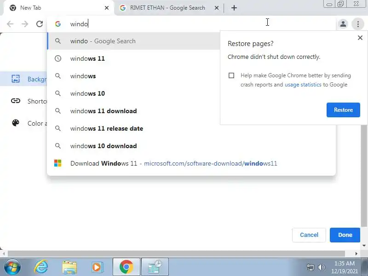This screenshot has height=276, width=368.
Task: Switch to RIMET ETHAN - Google Search tab
Action: coord(169,8)
